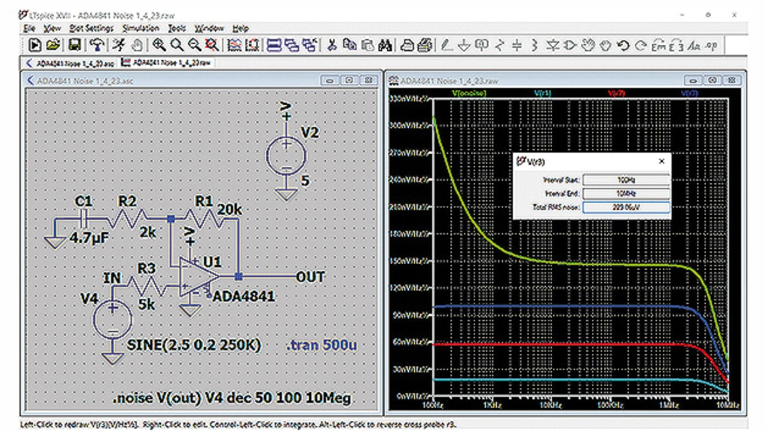Click the red V(r2) trace label
This screenshot has height=431, width=765.
pyautogui.click(x=616, y=93)
